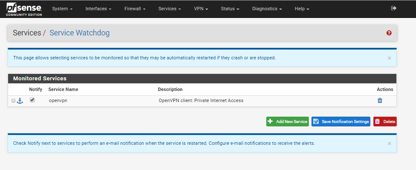Image resolution: width=416 pixels, height=170 pixels.
Task: Click the openvpn service name cell
Action: click(58, 101)
